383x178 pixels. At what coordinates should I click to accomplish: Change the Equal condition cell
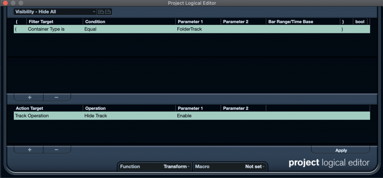coord(129,29)
